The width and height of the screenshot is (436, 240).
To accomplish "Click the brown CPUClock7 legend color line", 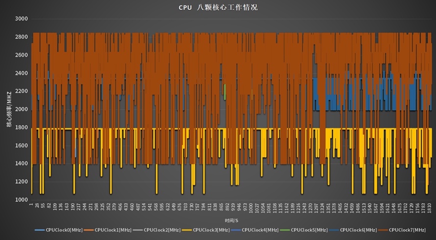I will [x=384, y=230].
